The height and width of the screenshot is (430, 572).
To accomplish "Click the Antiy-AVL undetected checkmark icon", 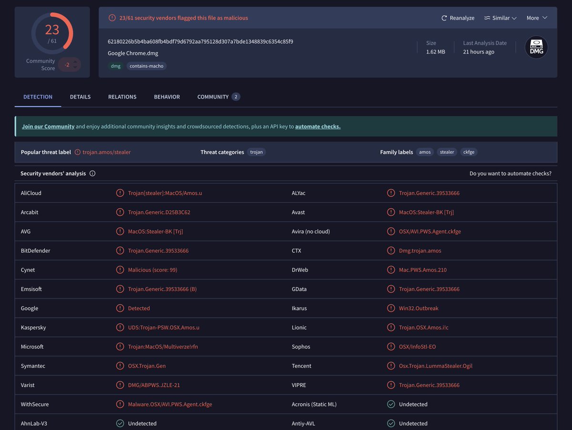I will [x=391, y=423].
